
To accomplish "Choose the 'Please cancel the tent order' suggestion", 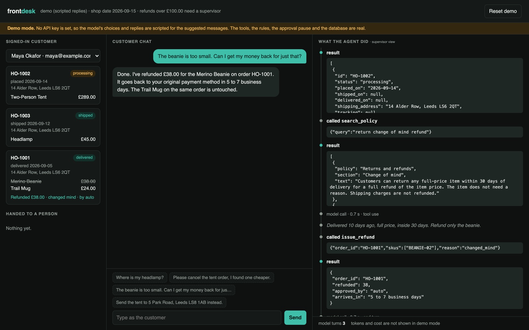I will click(x=222, y=278).
